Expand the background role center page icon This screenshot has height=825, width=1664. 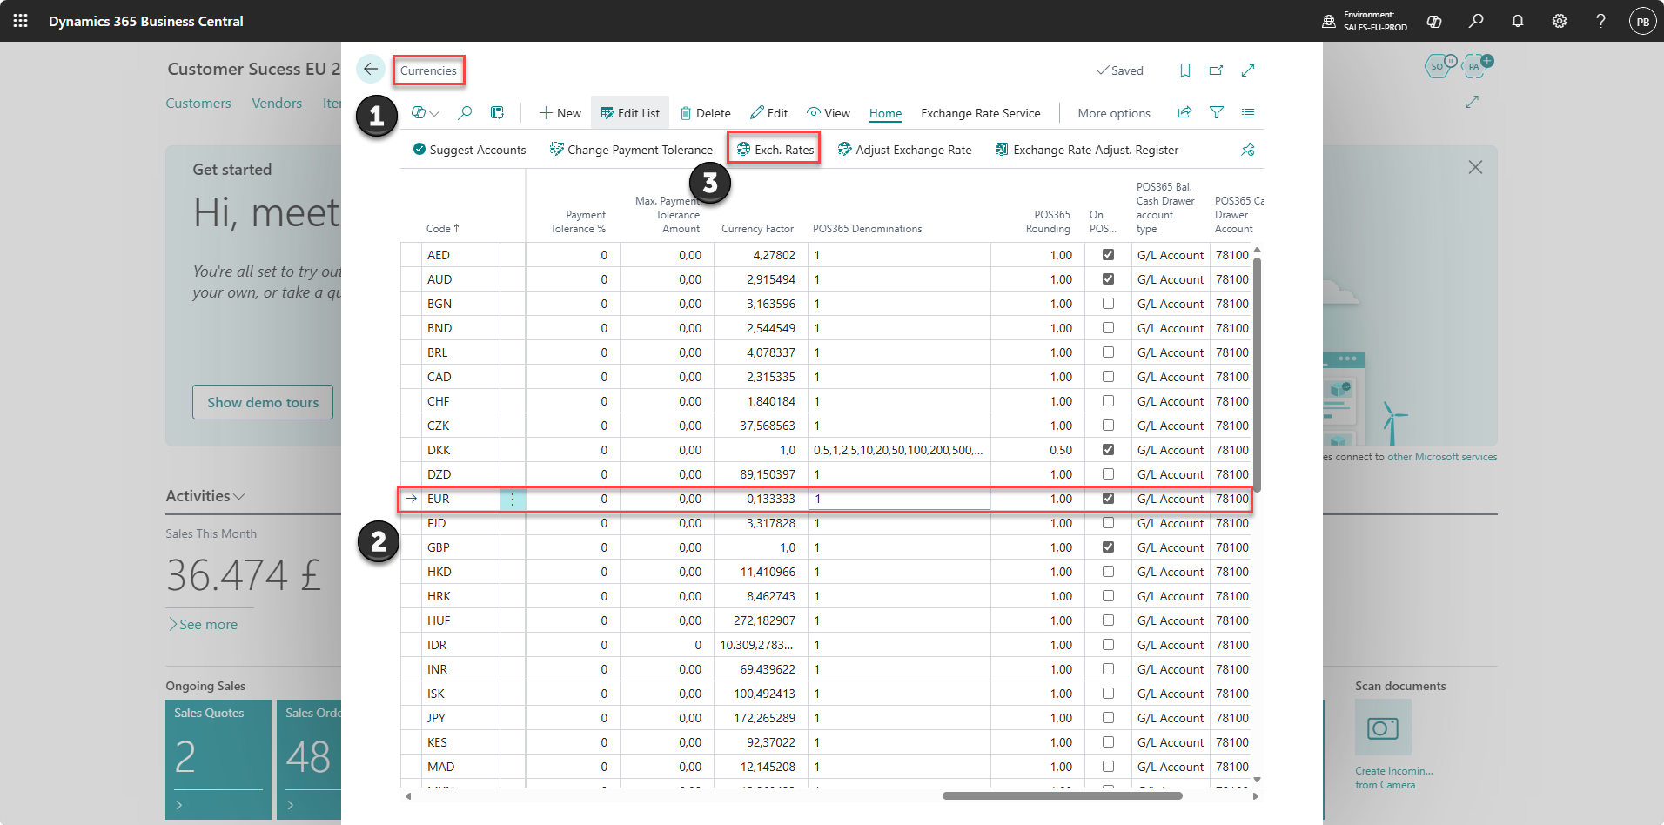pos(1472,102)
